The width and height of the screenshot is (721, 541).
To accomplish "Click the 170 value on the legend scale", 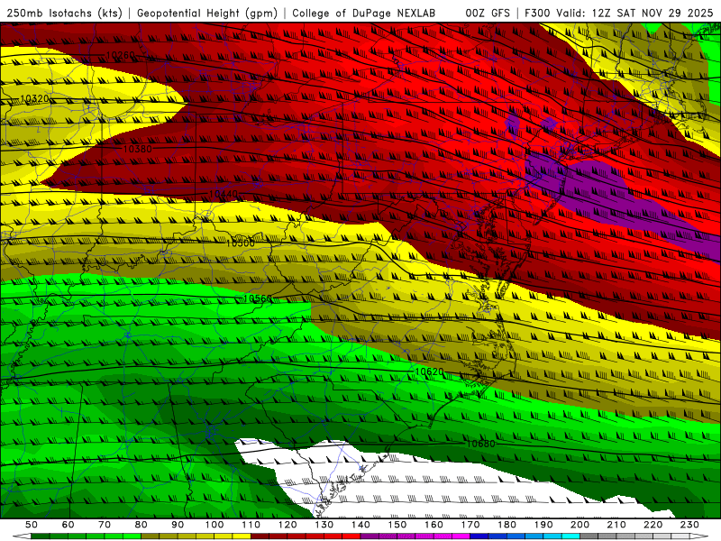I will tap(470, 525).
